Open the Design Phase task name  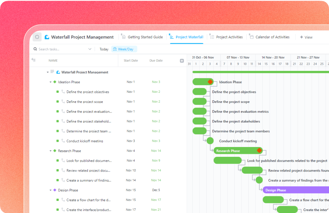click(68, 190)
